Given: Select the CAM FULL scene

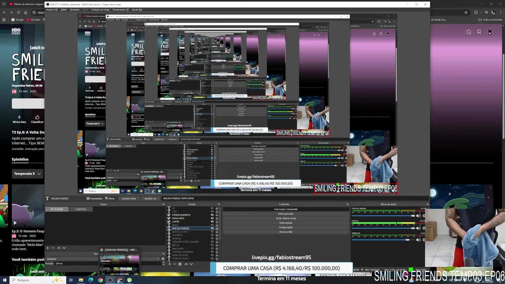Looking at the screenshot, I should click(x=81, y=209).
